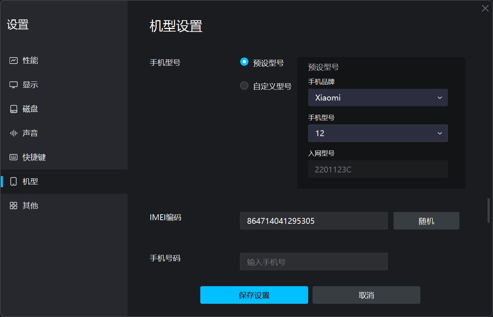Click the IMEI编码 number input field
Screen dimensions: 493x317
pyautogui.click(x=314, y=221)
